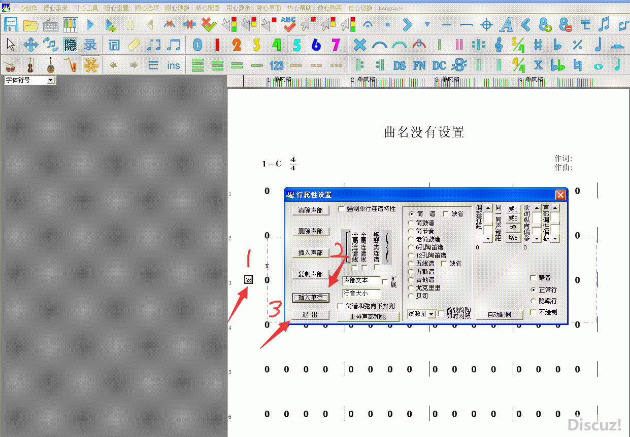The image size is (630, 437).
Task: Select the large letter A text icon
Action: point(506,24)
